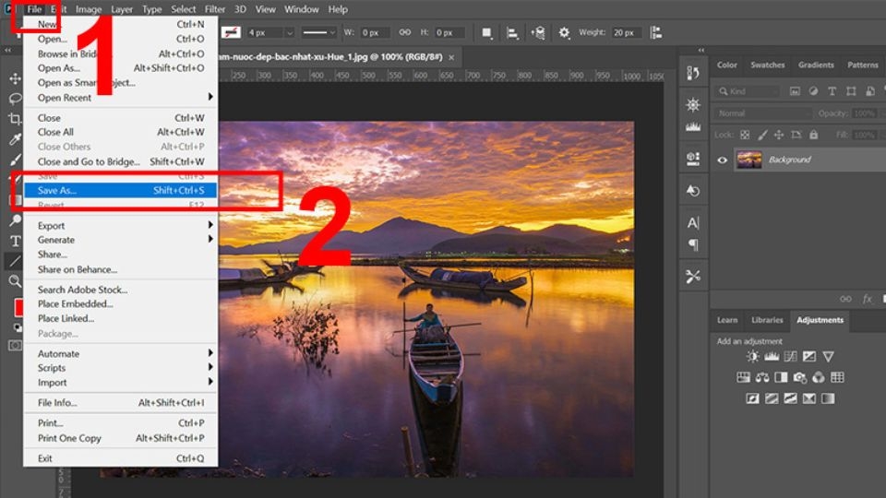Add a Vibrance adjustment
886x498 pixels.
829,356
